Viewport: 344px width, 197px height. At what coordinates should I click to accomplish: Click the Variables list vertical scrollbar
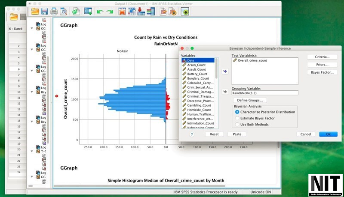tap(217, 69)
